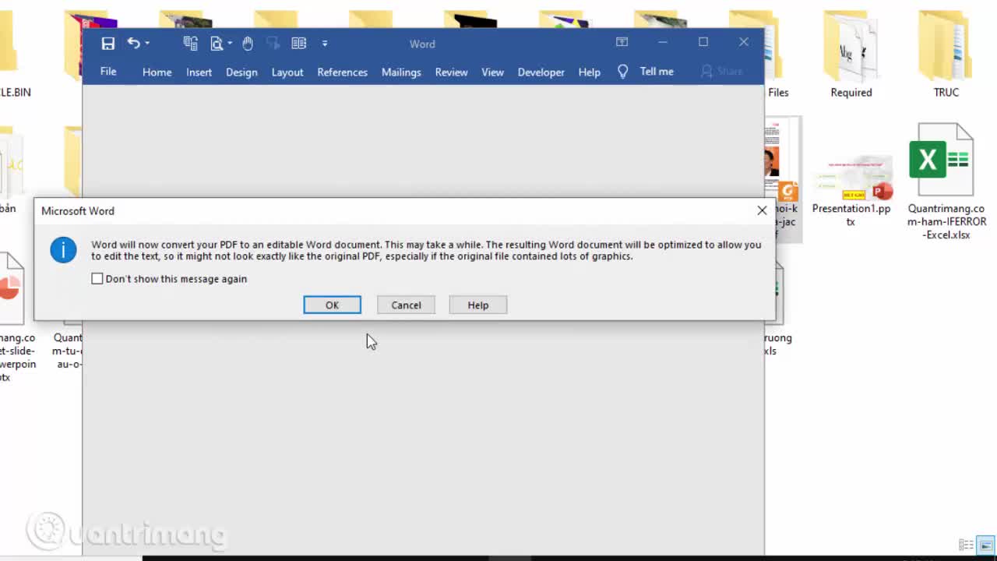Open the File menu
This screenshot has width=997, height=561.
click(x=108, y=72)
